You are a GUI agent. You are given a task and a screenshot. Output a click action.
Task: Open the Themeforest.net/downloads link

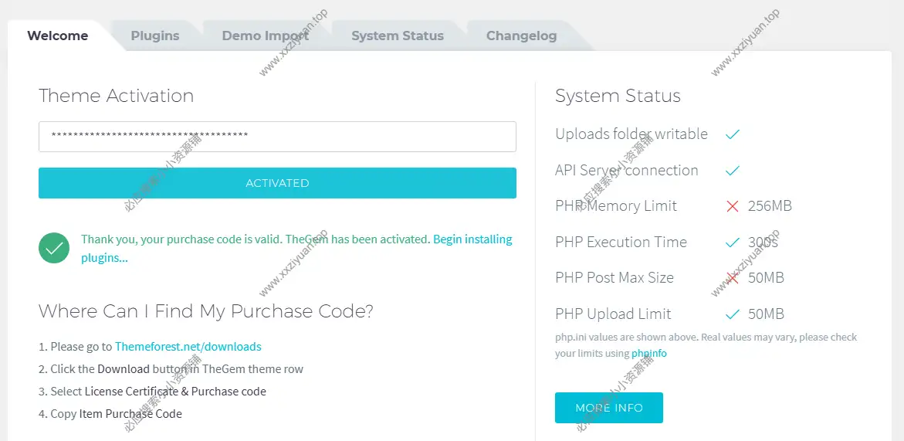tap(188, 347)
